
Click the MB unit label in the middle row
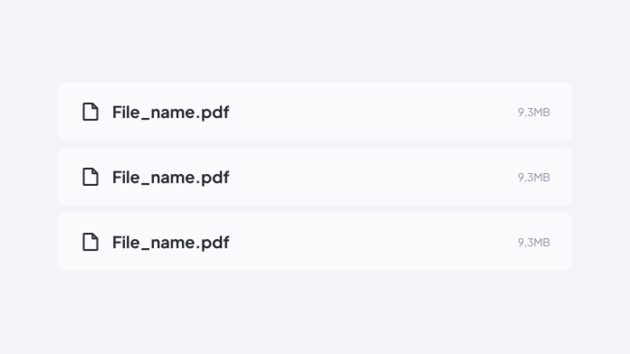542,177
